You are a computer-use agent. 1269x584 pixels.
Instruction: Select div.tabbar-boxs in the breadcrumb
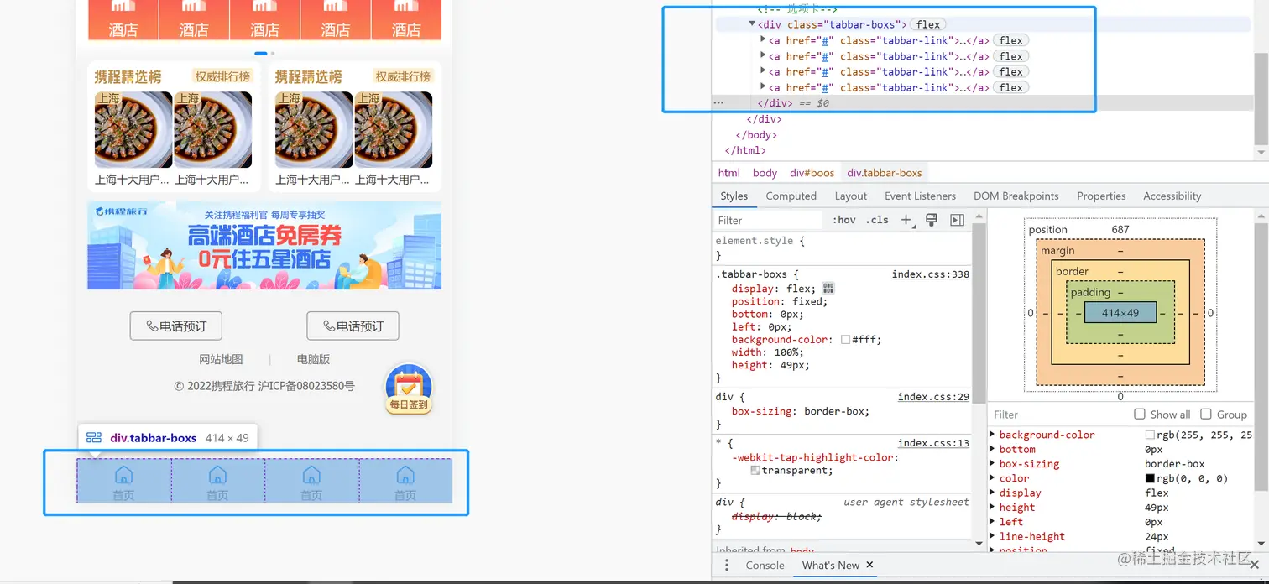pos(885,173)
